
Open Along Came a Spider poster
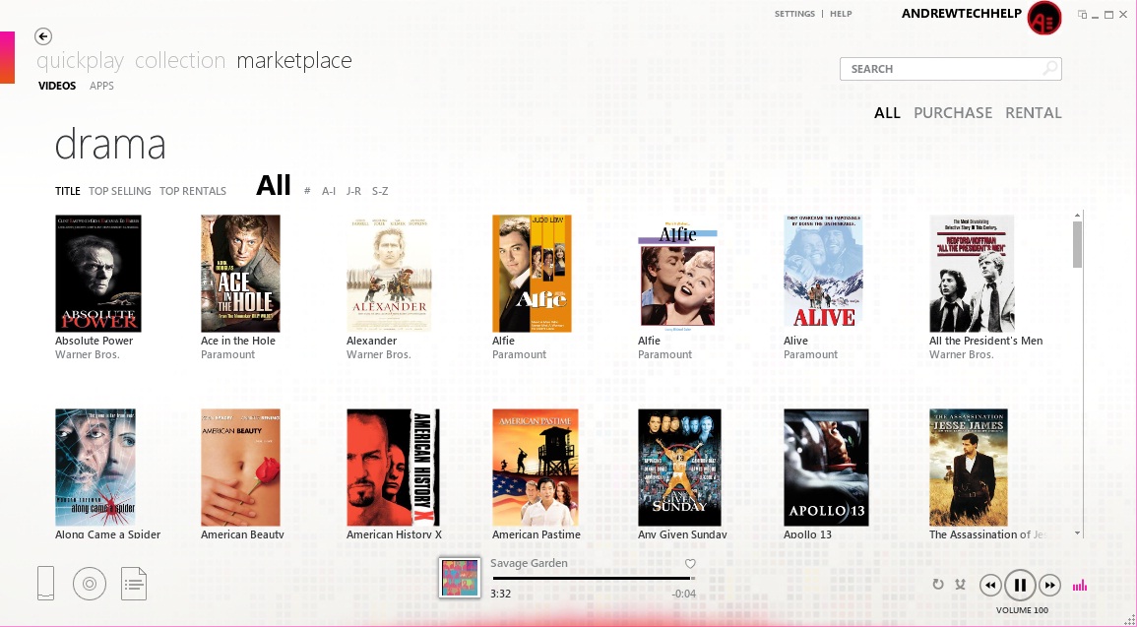point(95,468)
